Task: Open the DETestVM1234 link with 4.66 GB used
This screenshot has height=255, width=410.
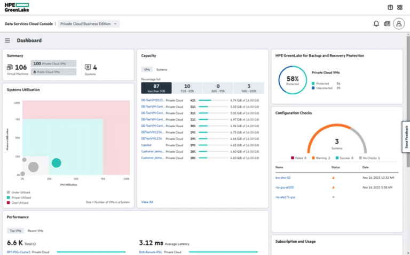Action: point(152,139)
